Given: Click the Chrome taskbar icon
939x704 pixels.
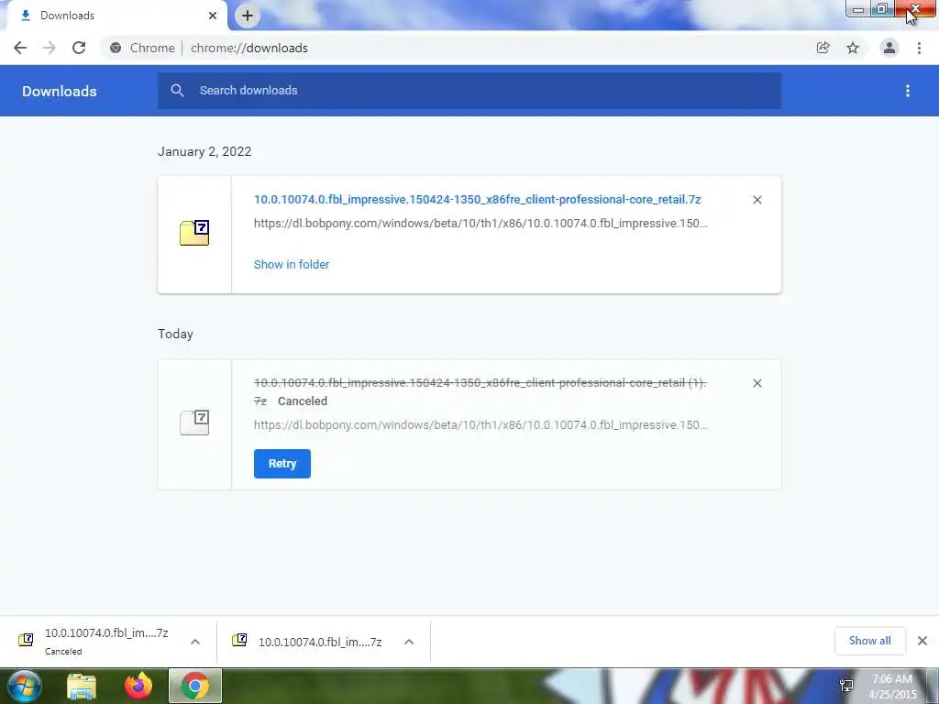Looking at the screenshot, I should click(x=195, y=686).
